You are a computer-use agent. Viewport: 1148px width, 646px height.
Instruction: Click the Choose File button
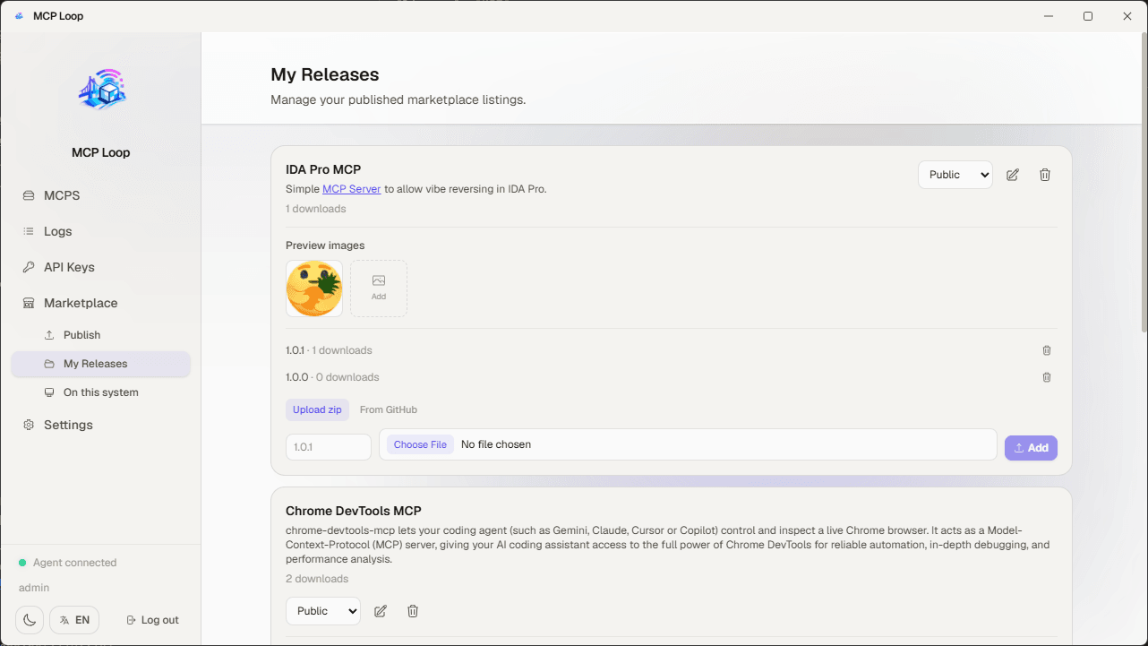click(420, 444)
